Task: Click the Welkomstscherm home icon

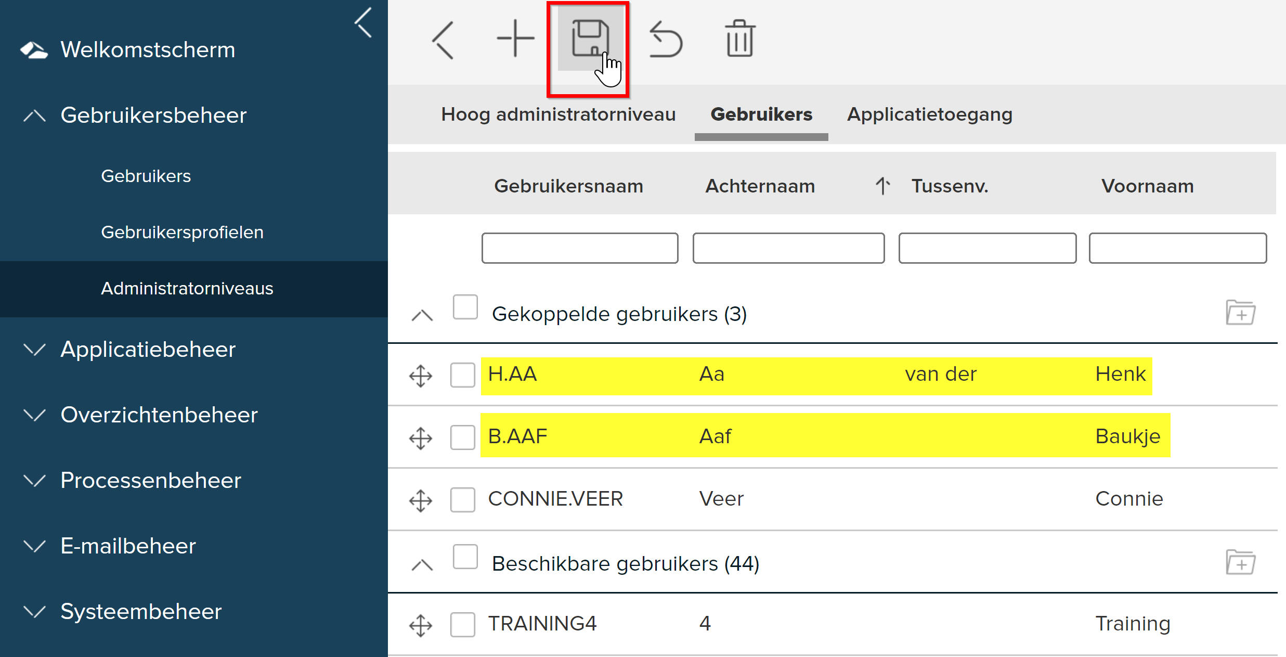Action: [x=34, y=50]
